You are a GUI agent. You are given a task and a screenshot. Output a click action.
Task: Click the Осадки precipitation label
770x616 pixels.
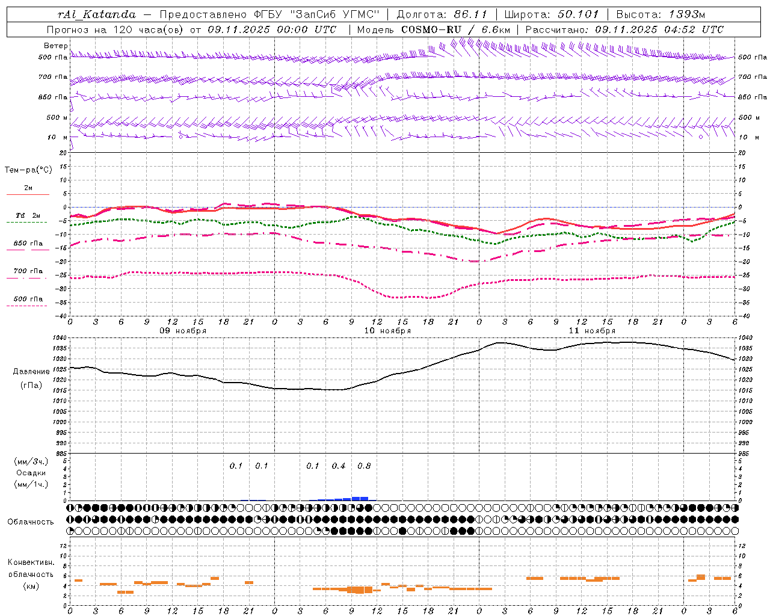tap(31, 473)
